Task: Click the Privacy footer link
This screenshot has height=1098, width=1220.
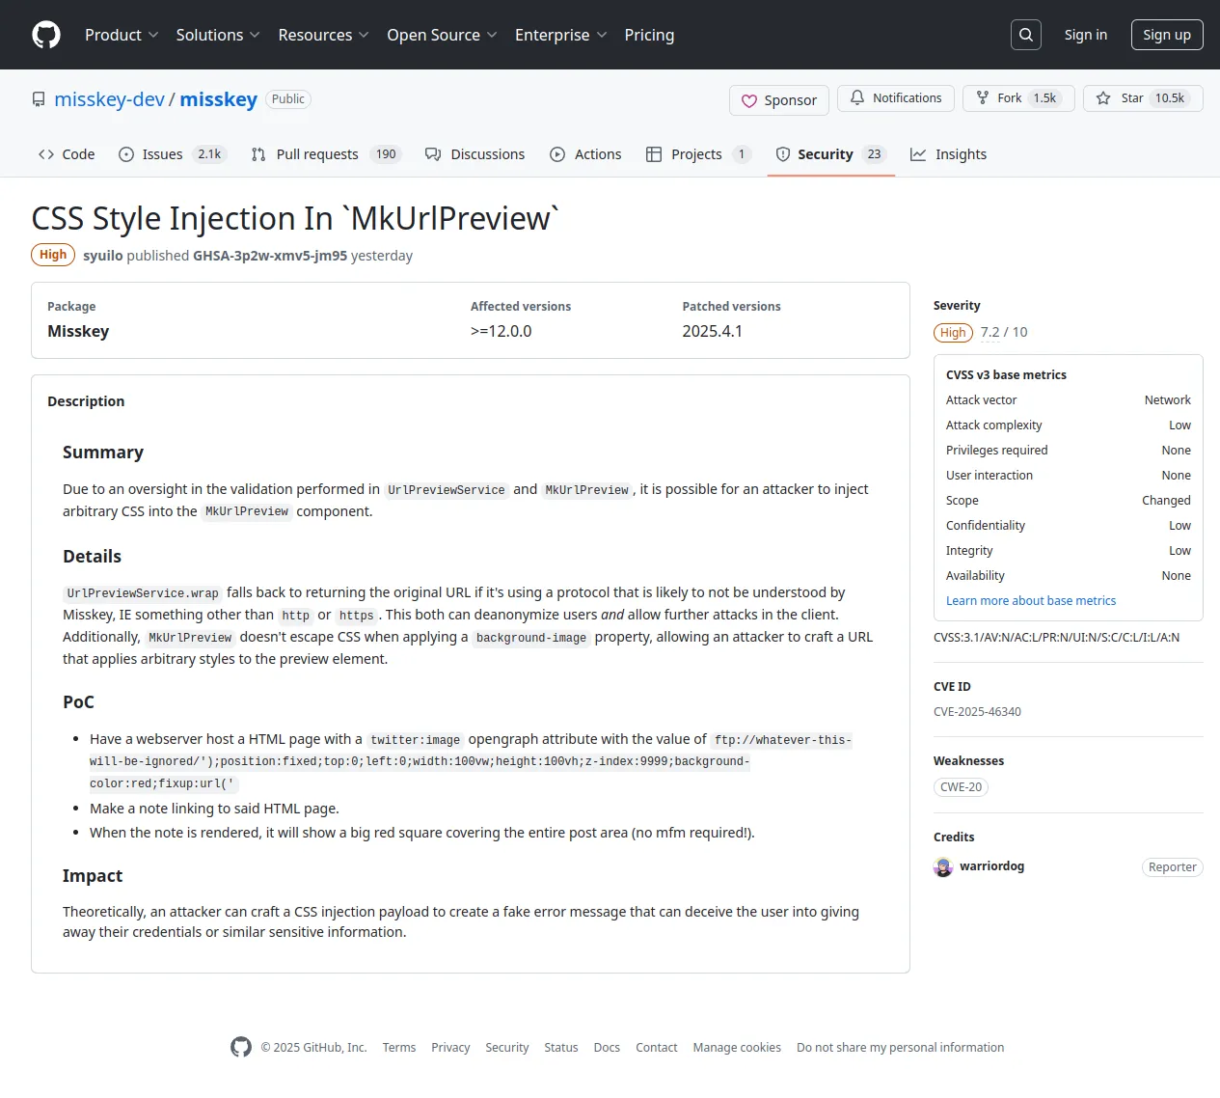Action: [450, 1047]
